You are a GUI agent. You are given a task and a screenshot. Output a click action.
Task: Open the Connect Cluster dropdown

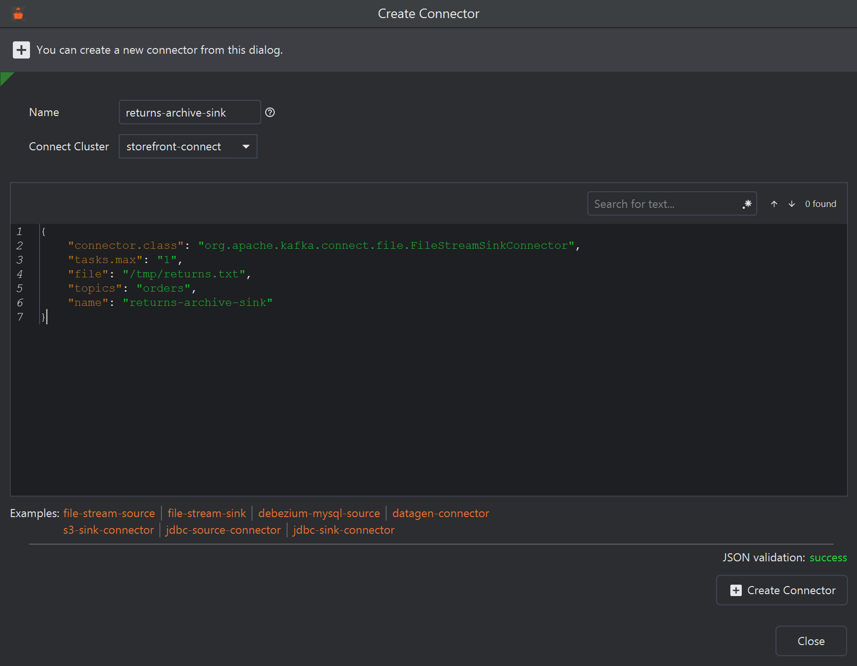click(x=188, y=146)
